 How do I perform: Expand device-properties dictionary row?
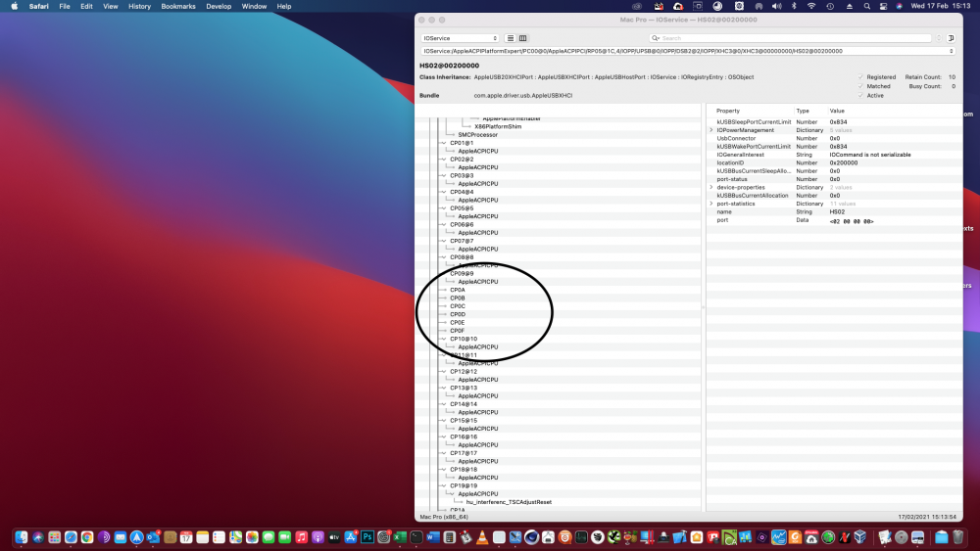click(711, 187)
